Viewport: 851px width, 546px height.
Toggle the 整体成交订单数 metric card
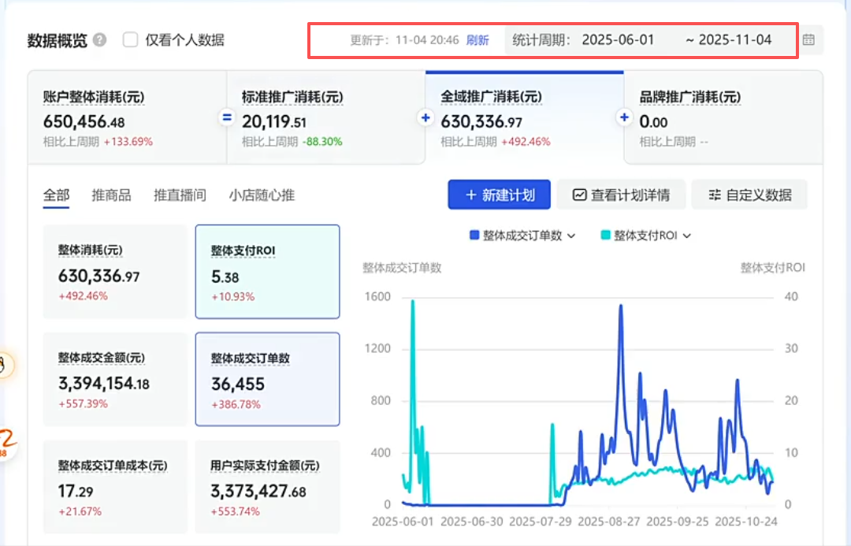[267, 378]
